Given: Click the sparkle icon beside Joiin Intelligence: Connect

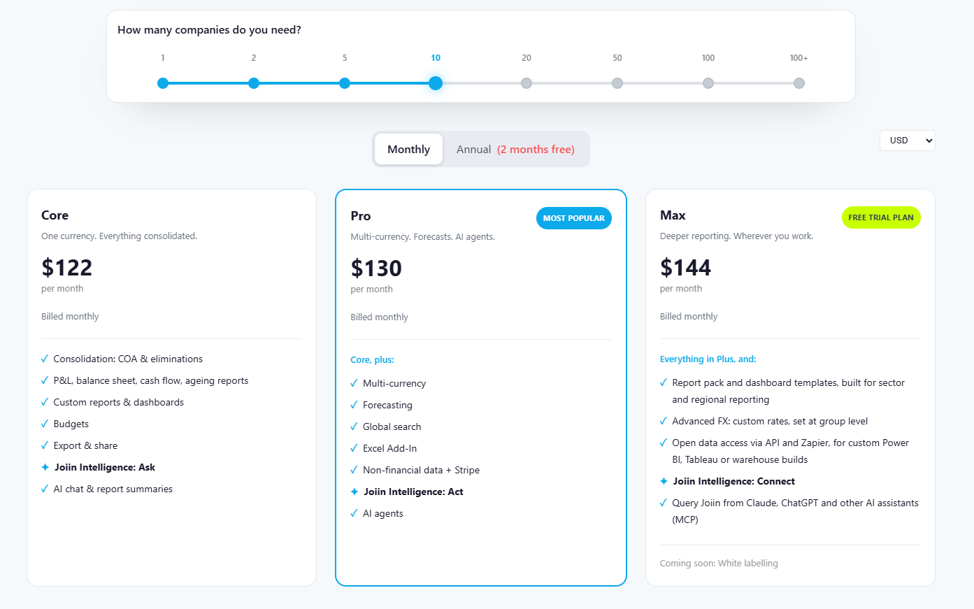Looking at the screenshot, I should [664, 481].
